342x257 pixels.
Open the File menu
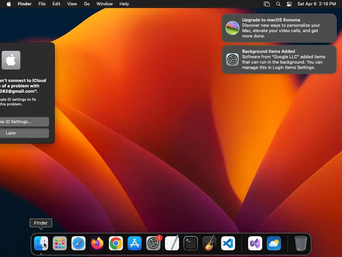[42, 4]
